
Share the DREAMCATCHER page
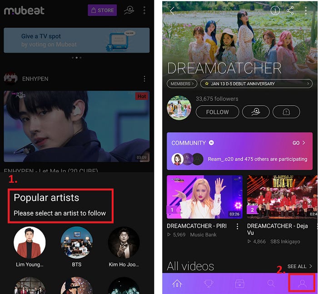[290, 10]
